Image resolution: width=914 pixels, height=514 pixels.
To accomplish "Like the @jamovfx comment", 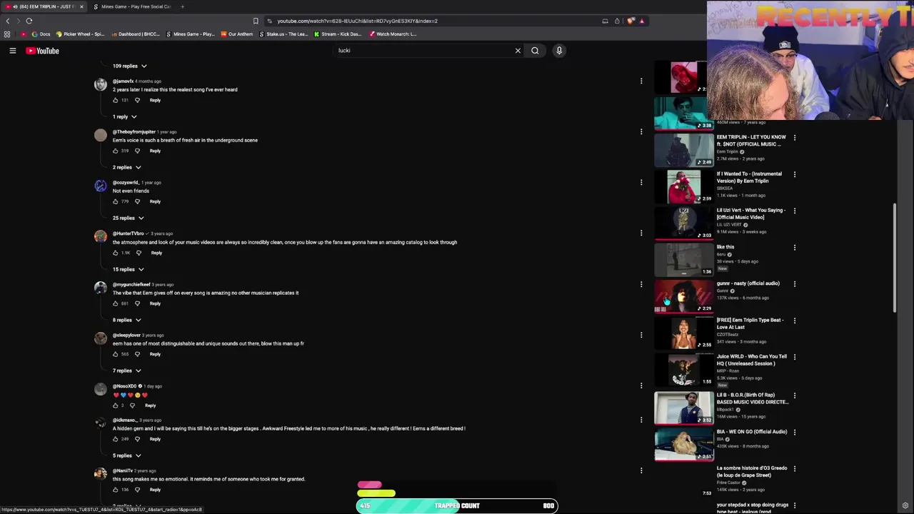I will [116, 100].
